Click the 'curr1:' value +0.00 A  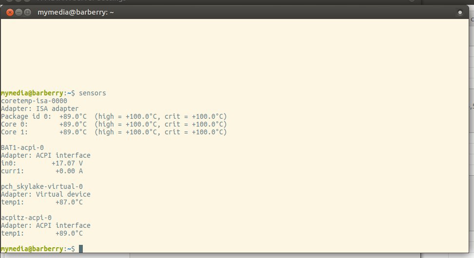tap(69, 171)
